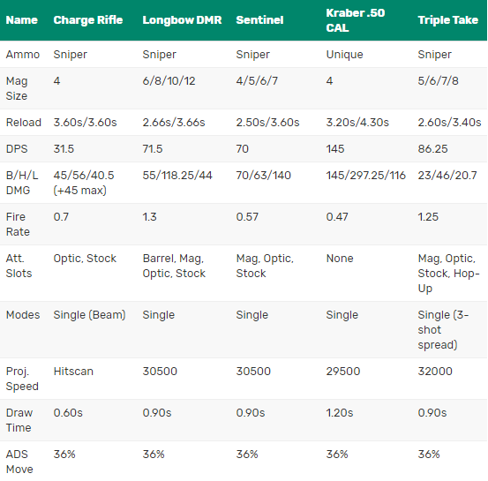Select the Ammo row label

[23, 55]
